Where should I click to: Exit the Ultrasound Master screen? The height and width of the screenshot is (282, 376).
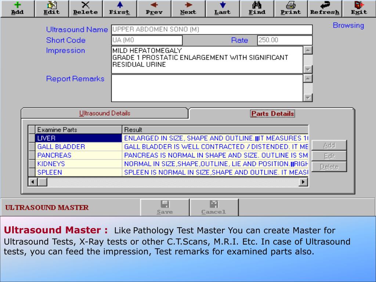point(359,9)
